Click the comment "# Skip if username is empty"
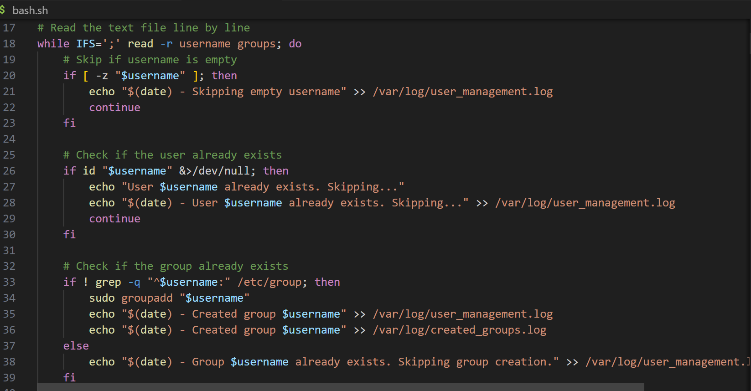Screen dimensions: 751x391 pos(150,60)
